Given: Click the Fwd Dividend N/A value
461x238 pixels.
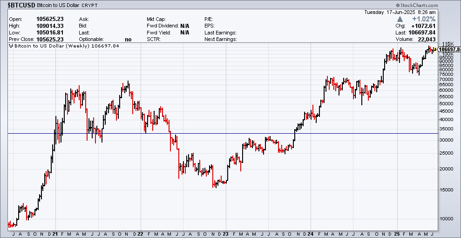Looking at the screenshot, I should pyautogui.click(x=185, y=26).
